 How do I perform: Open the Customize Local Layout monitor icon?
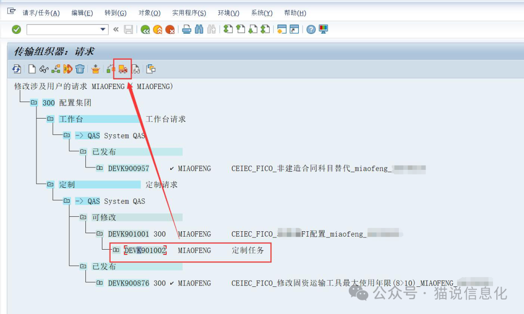click(324, 30)
